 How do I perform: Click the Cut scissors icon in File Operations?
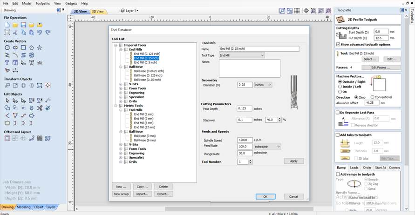(15, 32)
